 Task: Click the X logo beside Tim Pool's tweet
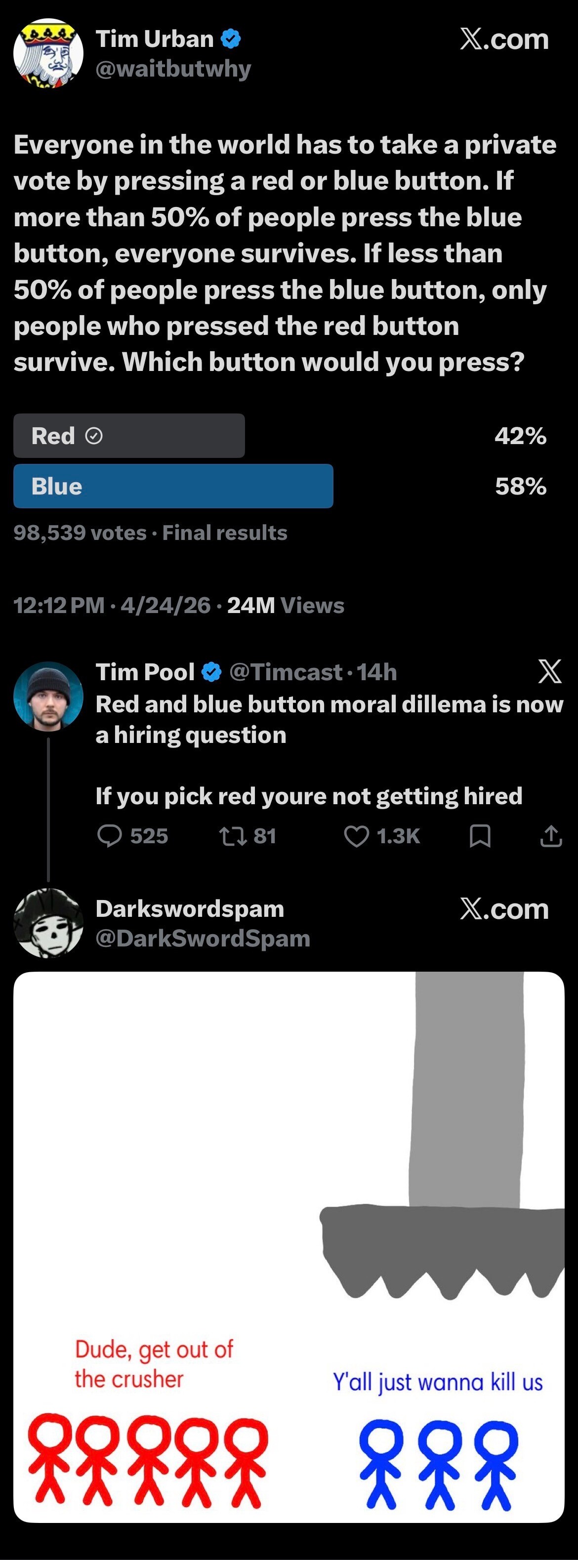[x=549, y=671]
